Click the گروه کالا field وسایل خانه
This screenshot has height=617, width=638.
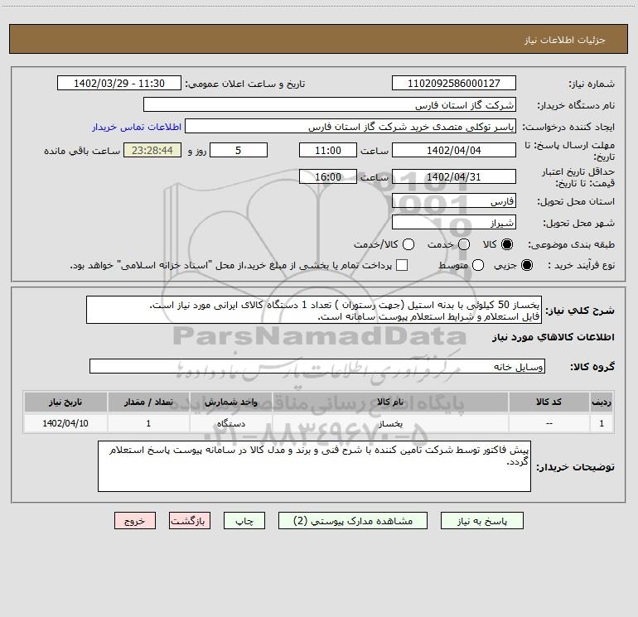[317, 366]
